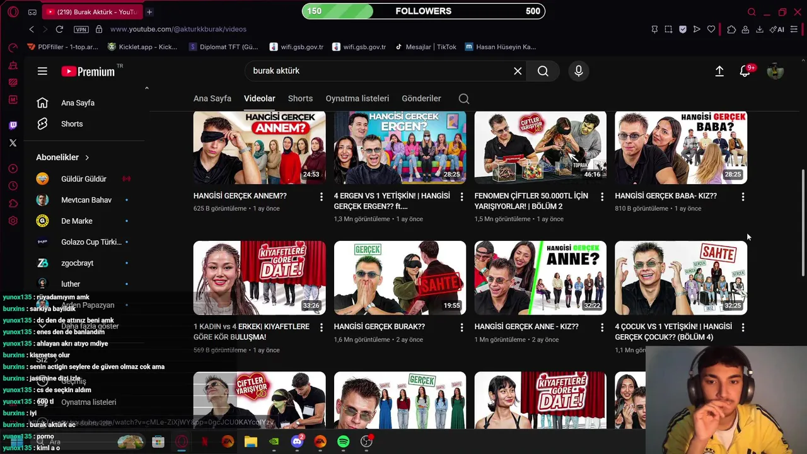Open File Explorer from the taskbar
This screenshot has width=807, height=454.
pos(251,441)
